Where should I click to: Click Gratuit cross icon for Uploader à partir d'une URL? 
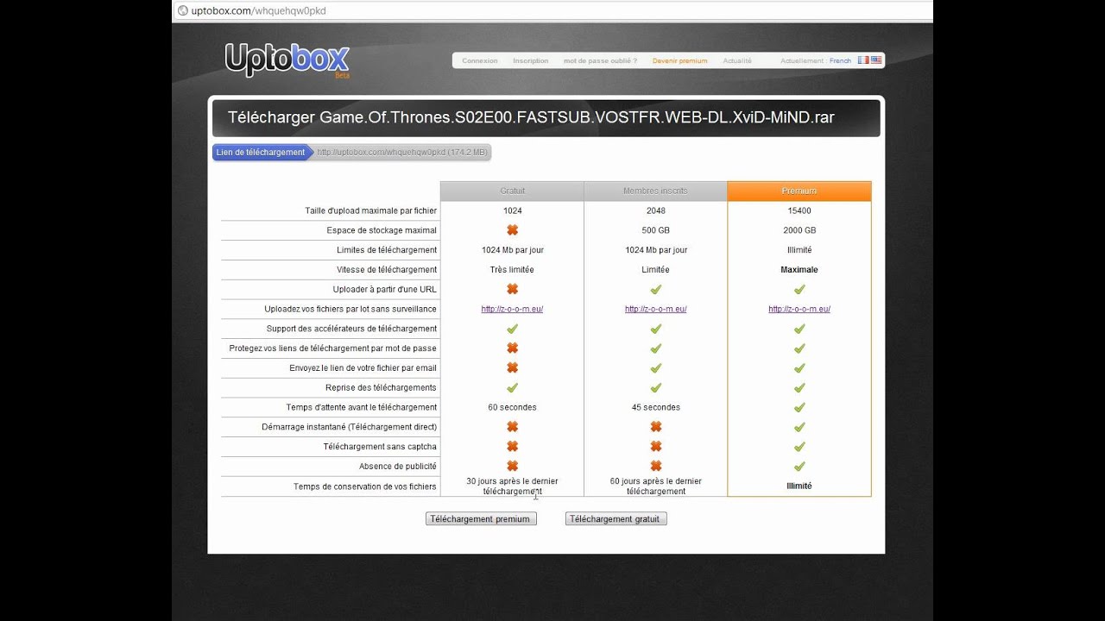[x=512, y=289]
